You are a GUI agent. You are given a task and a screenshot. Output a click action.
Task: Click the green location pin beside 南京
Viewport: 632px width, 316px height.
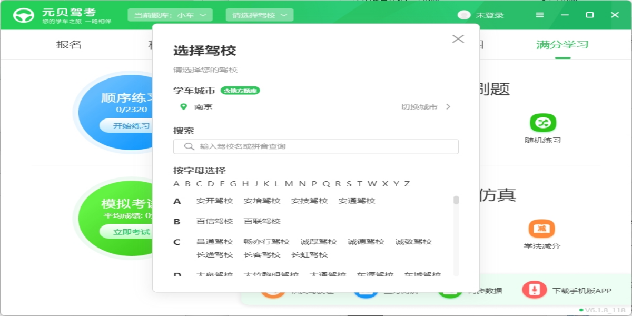coord(183,106)
